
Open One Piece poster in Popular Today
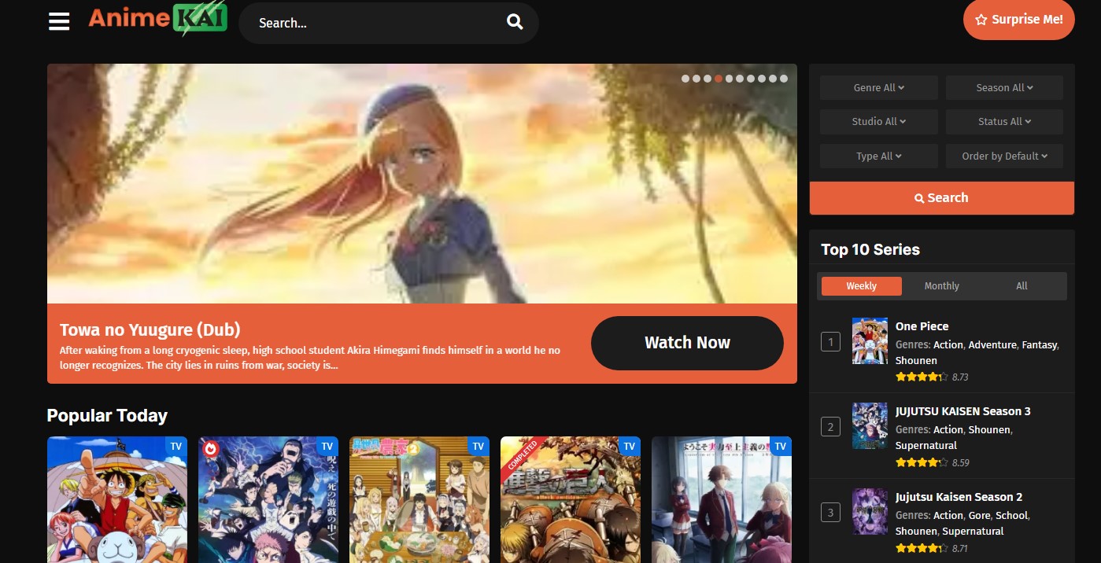(117, 500)
